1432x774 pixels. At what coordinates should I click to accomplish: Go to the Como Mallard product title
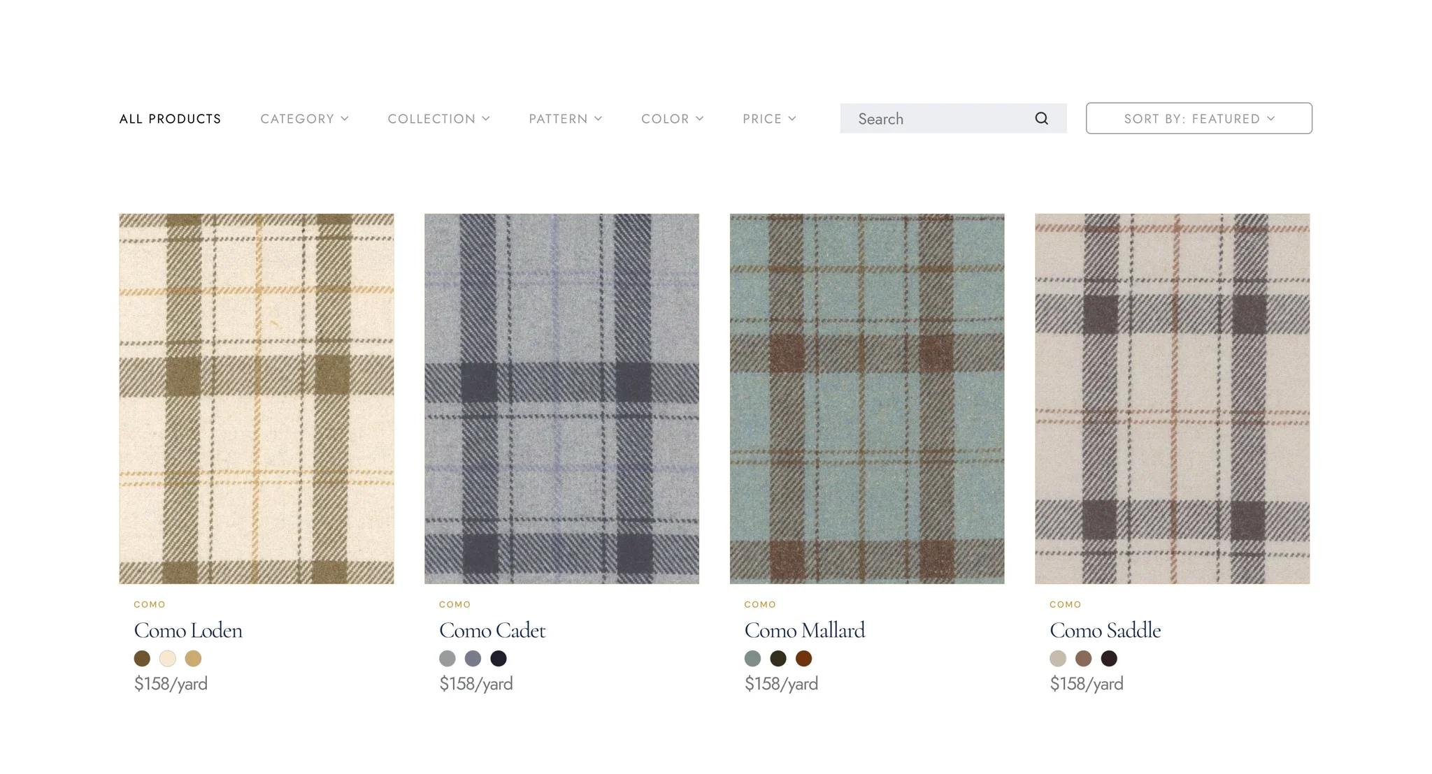pyautogui.click(x=804, y=630)
